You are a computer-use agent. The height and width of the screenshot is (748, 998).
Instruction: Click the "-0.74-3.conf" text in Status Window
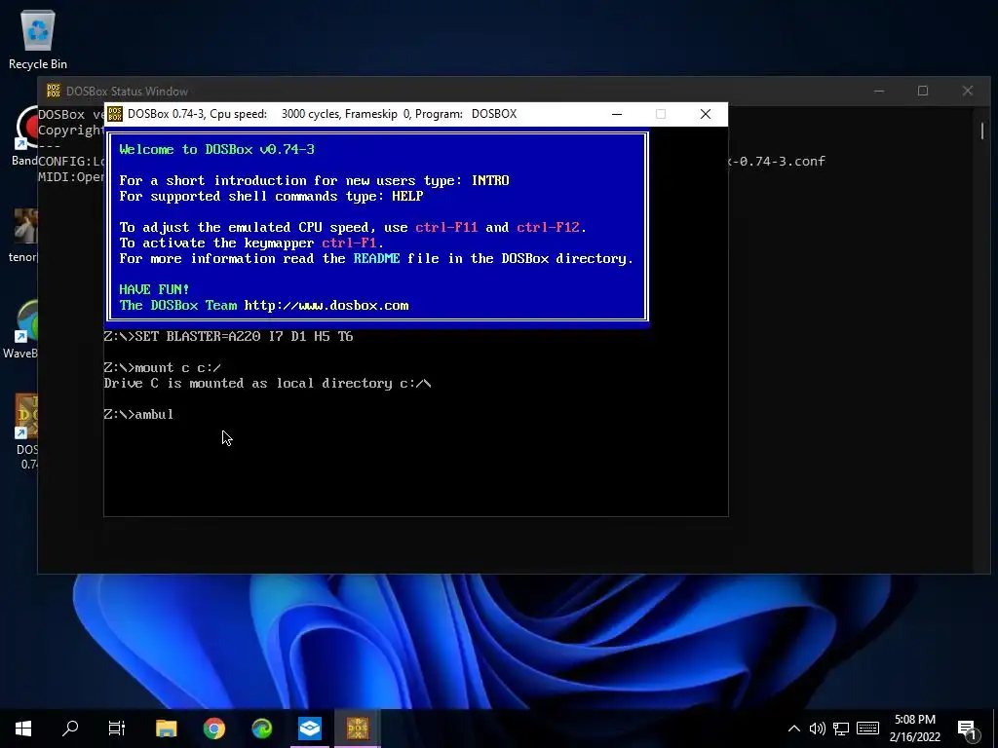click(782, 161)
